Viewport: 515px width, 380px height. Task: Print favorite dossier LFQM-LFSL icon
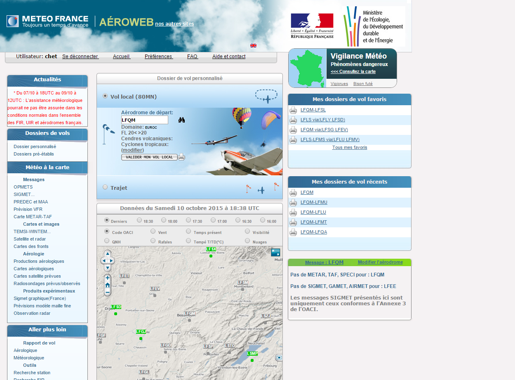(293, 110)
